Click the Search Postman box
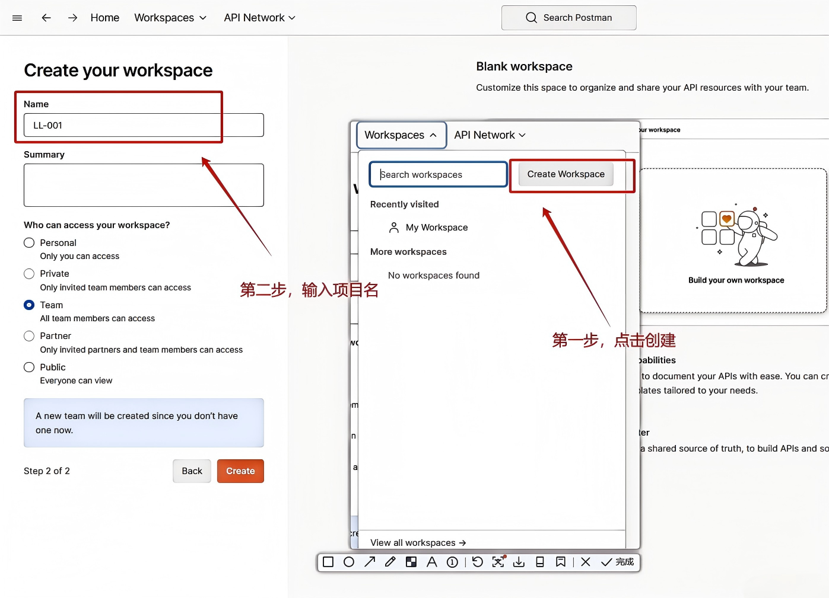The height and width of the screenshot is (598, 829). click(x=569, y=18)
